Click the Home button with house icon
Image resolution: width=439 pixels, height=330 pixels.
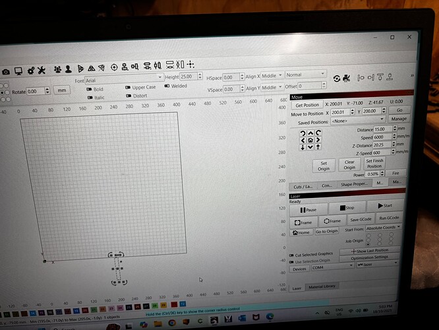point(300,232)
